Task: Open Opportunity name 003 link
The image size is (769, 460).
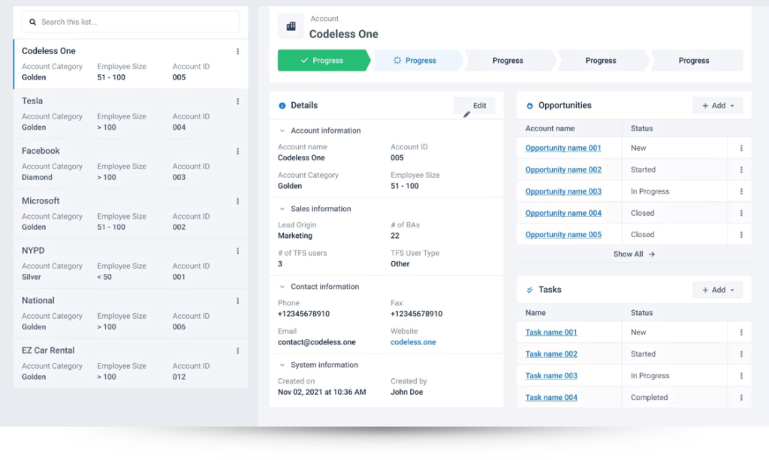Action: point(563,191)
